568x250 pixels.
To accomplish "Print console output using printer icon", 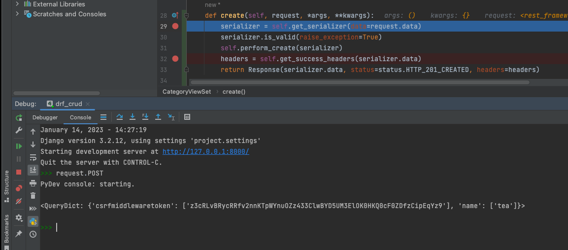I will pyautogui.click(x=33, y=183).
